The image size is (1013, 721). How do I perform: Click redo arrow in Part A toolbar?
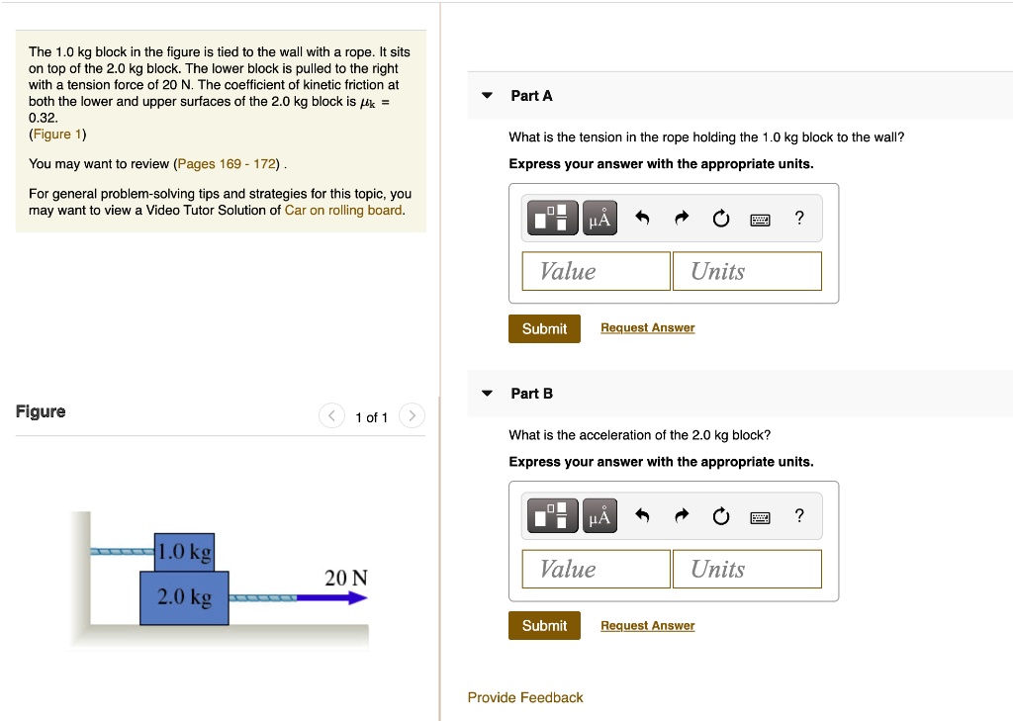pos(682,218)
